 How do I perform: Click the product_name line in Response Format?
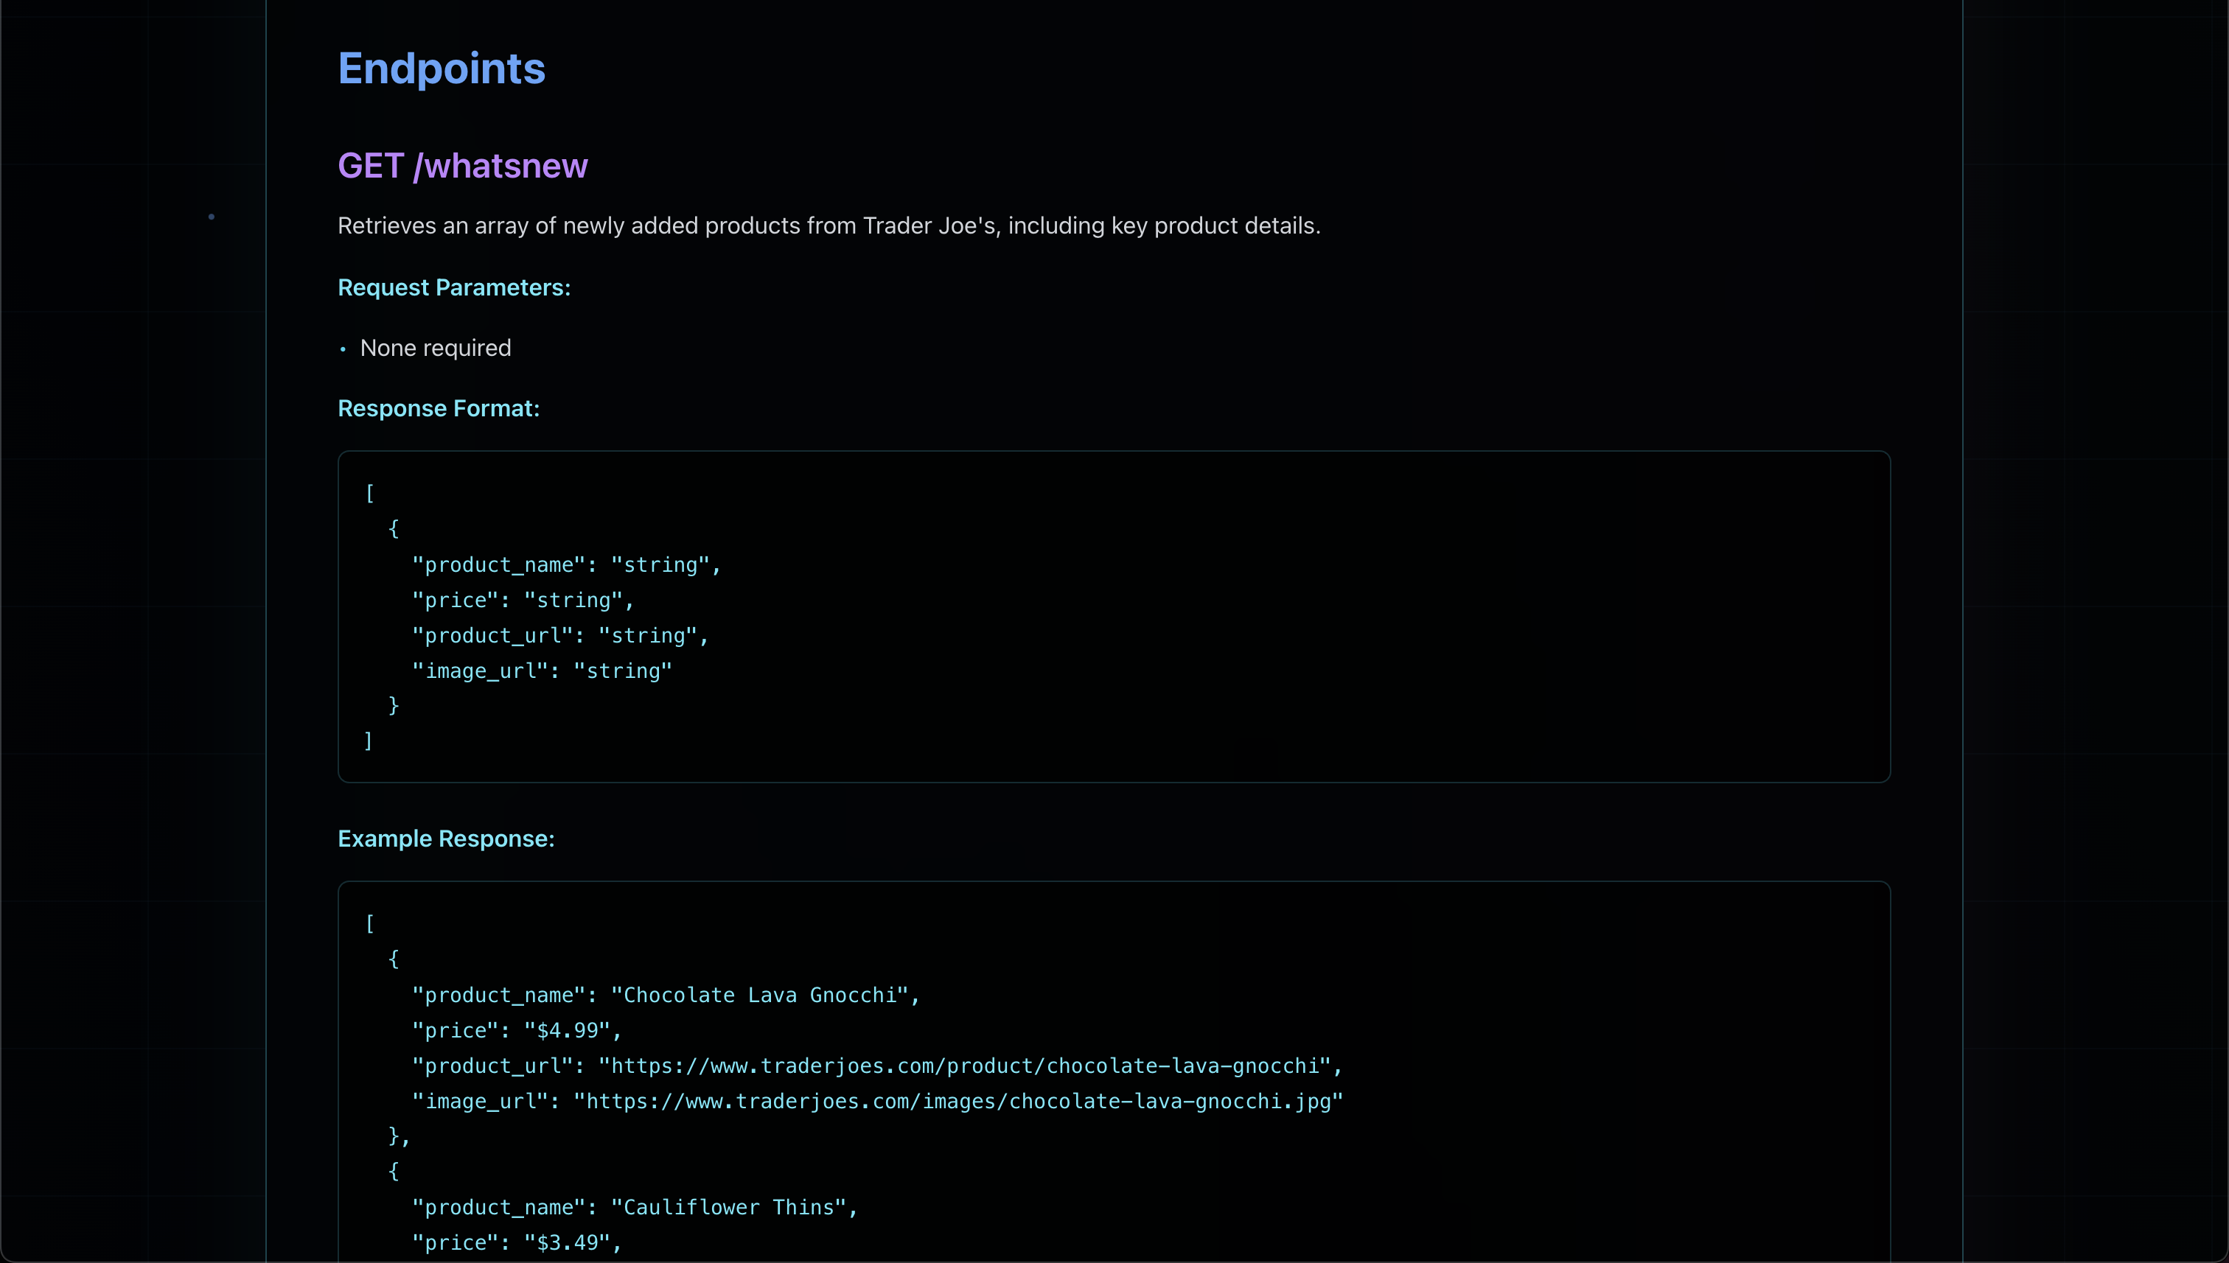click(x=565, y=564)
